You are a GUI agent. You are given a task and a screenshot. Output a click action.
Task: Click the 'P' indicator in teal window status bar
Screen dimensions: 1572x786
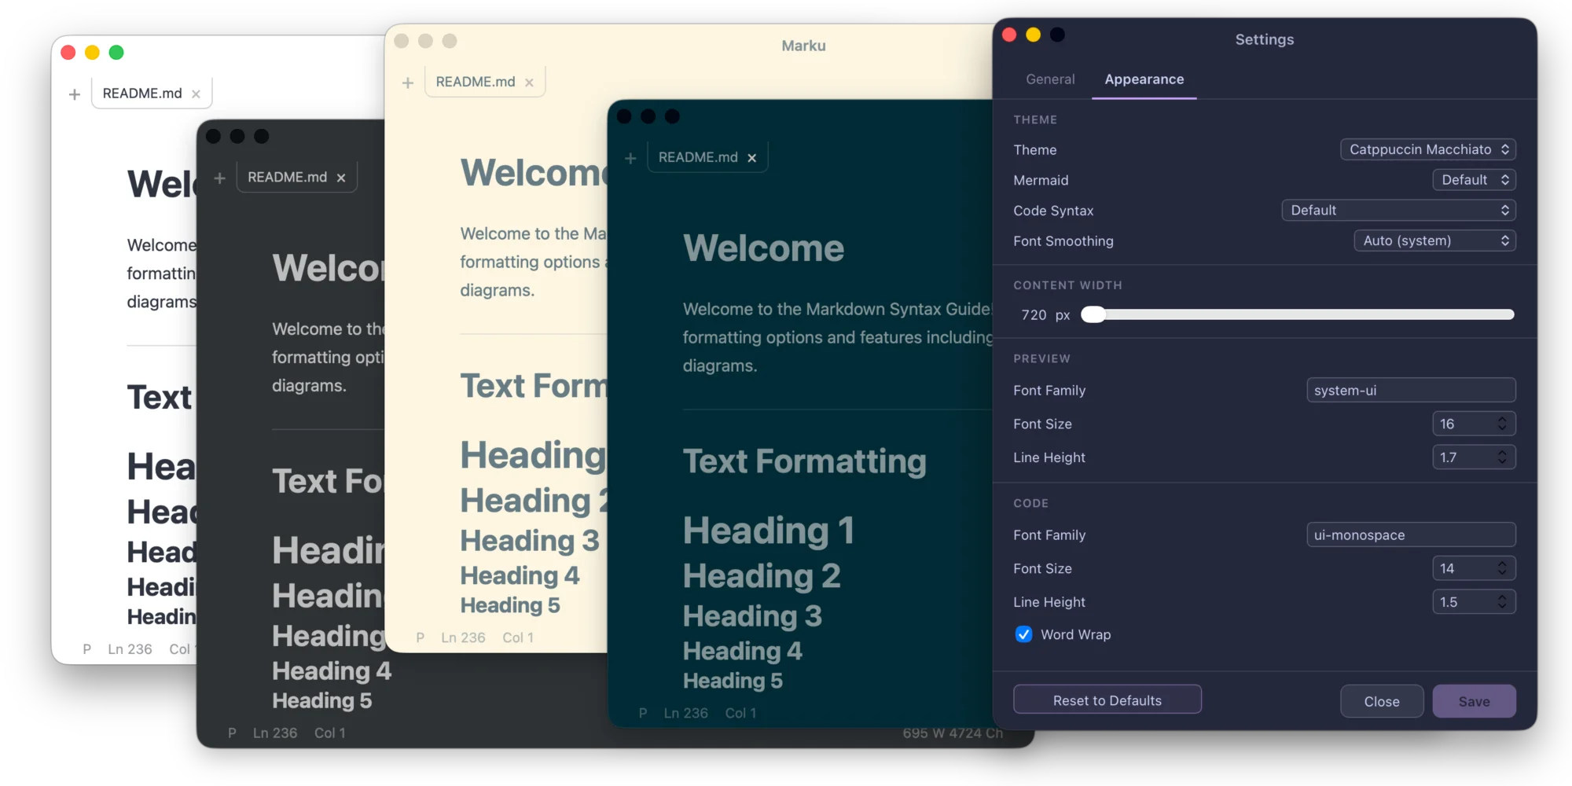643,713
